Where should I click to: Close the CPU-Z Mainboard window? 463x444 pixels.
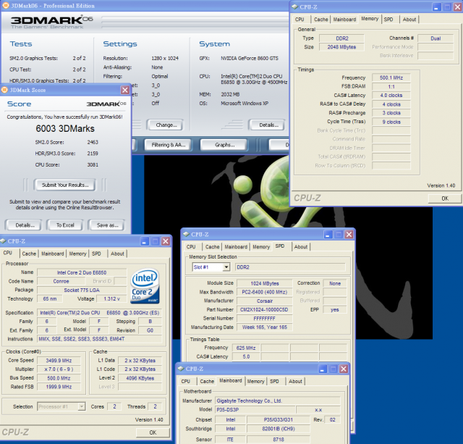344,369
